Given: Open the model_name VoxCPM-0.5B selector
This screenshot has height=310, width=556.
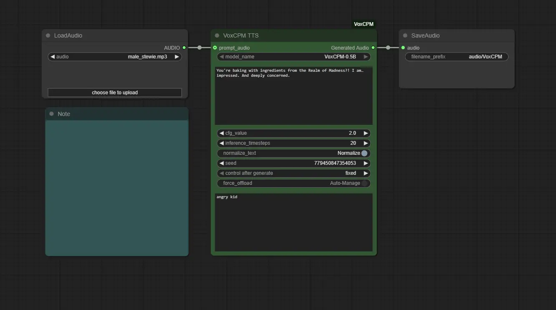Looking at the screenshot, I should [294, 57].
